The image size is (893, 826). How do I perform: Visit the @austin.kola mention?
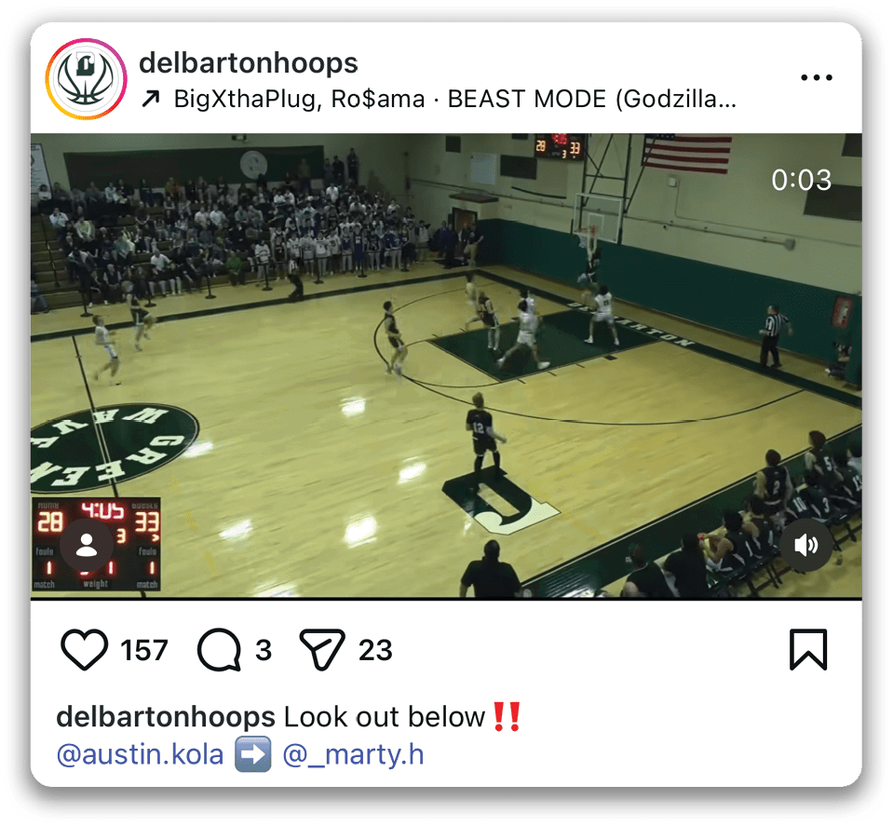click(140, 754)
